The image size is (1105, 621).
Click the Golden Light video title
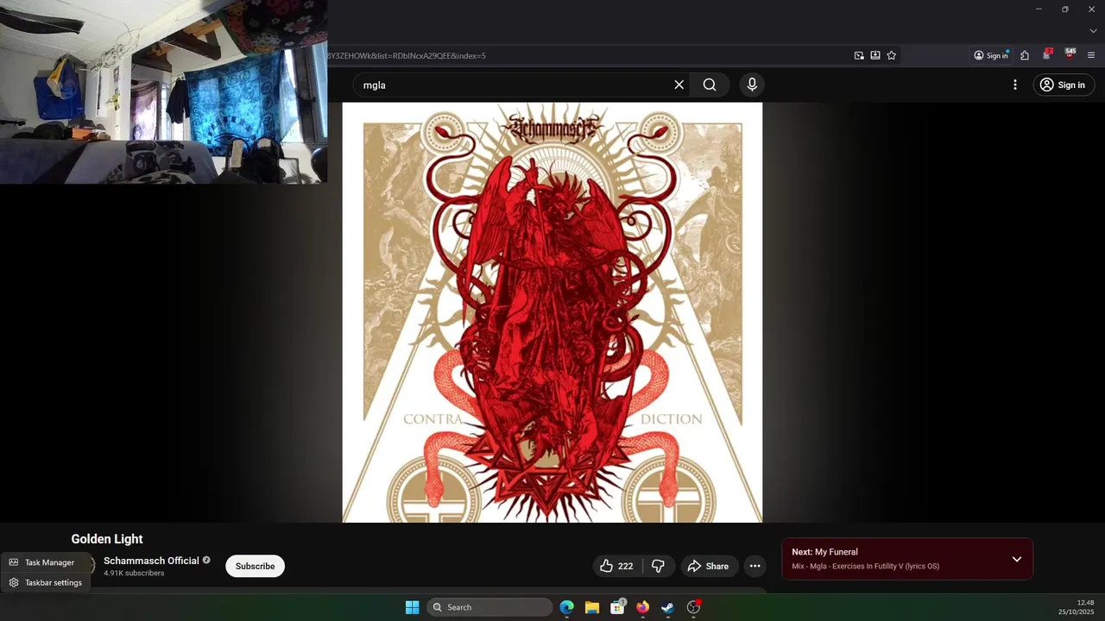[x=107, y=539]
